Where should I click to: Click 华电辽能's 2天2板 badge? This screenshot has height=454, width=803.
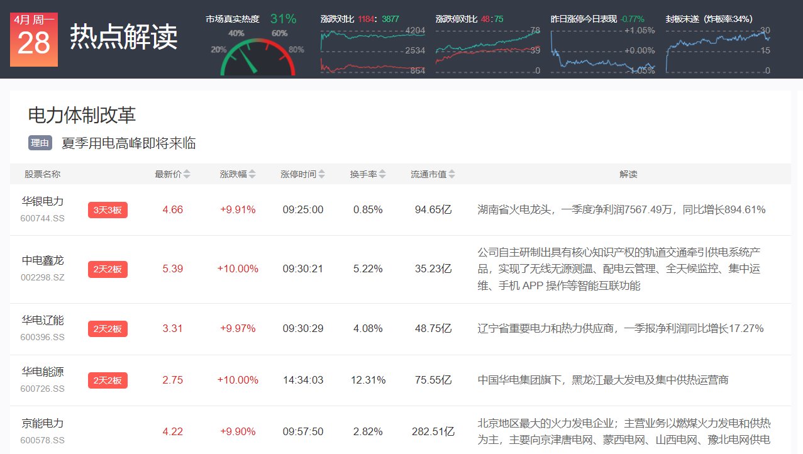coord(108,328)
